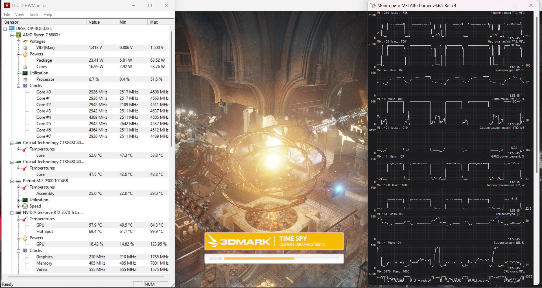Screen dimensions: 542x288
Task: Click the Температура ЦП graph label
Action: [x=510, y=214]
